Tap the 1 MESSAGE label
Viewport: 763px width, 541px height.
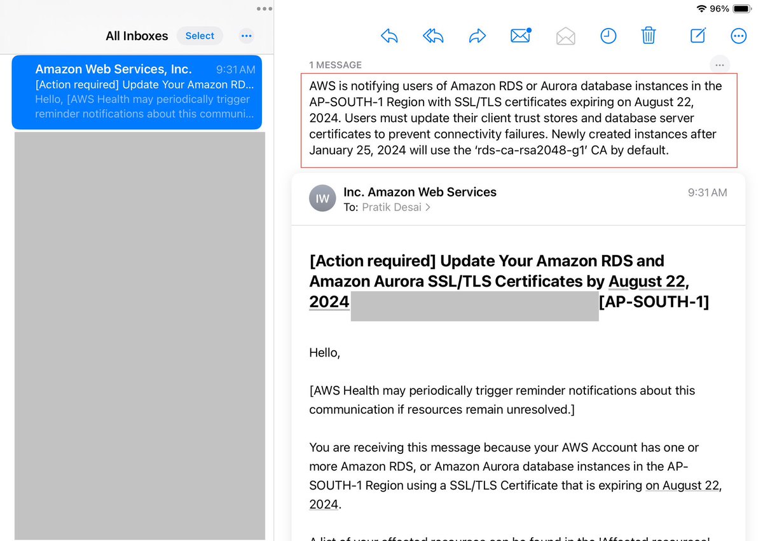coord(335,65)
